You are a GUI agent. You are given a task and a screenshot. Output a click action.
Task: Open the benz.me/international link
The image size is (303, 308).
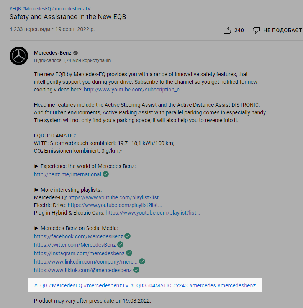(67, 174)
